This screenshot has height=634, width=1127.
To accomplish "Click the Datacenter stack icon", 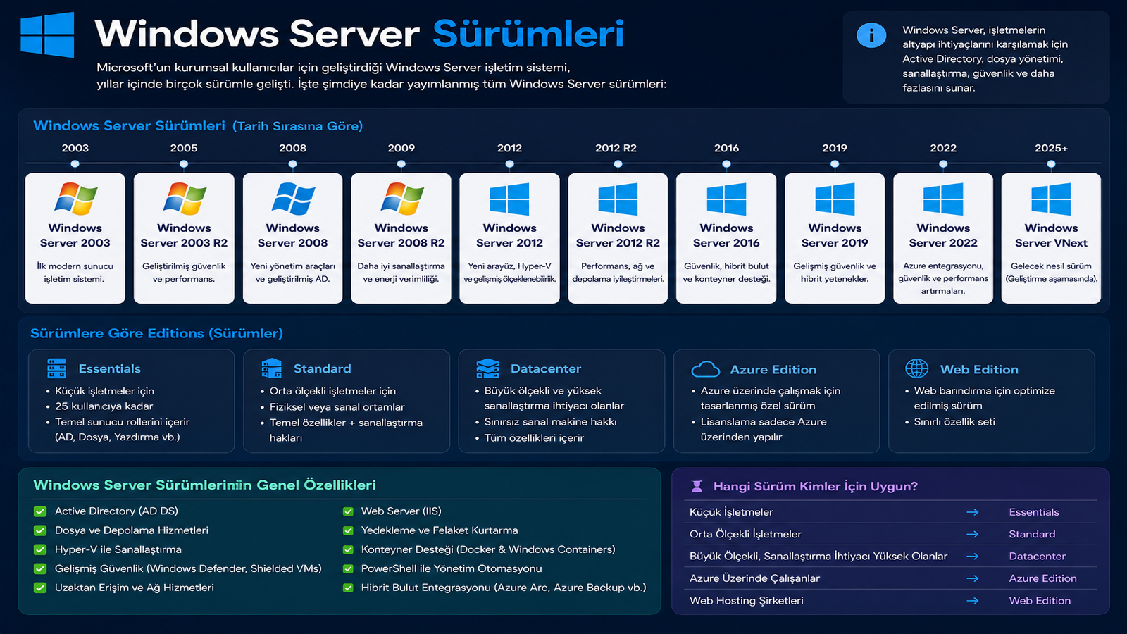I will click(x=487, y=368).
